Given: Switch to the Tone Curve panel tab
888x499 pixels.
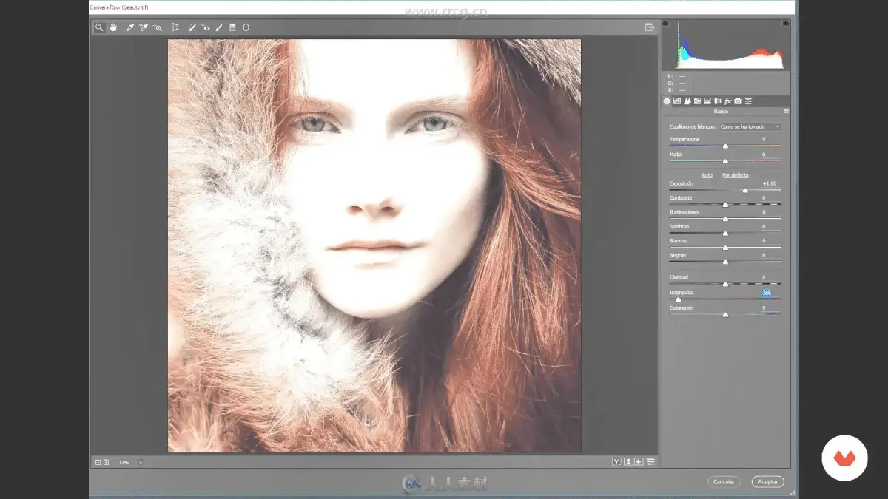Looking at the screenshot, I should (677, 101).
